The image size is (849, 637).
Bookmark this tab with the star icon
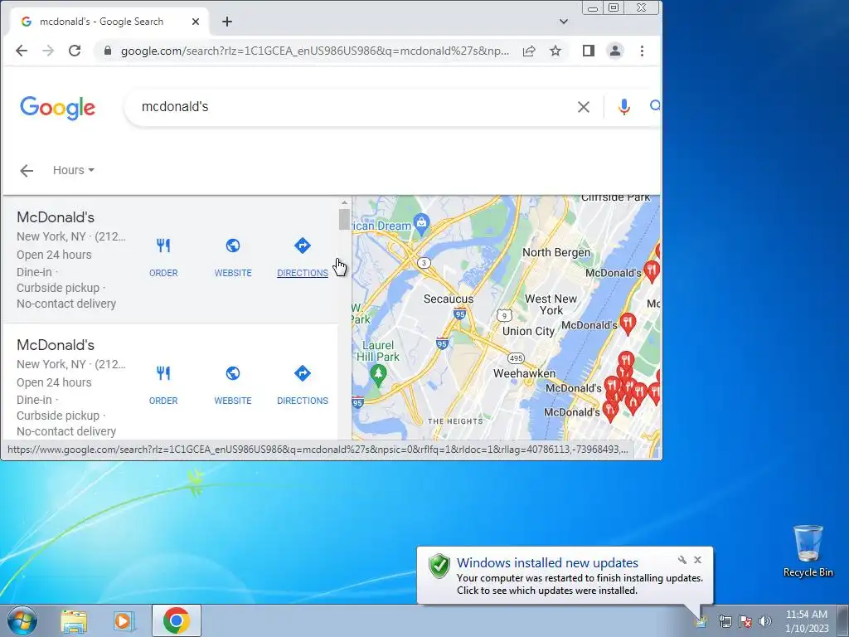(555, 51)
